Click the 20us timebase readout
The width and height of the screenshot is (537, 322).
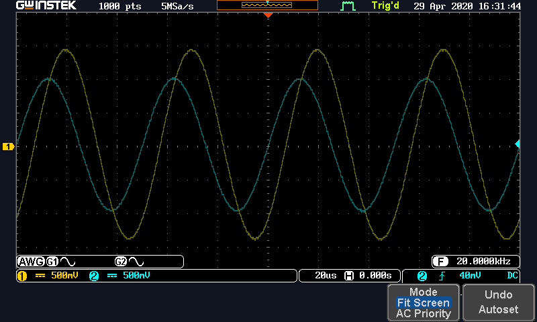pyautogui.click(x=322, y=276)
